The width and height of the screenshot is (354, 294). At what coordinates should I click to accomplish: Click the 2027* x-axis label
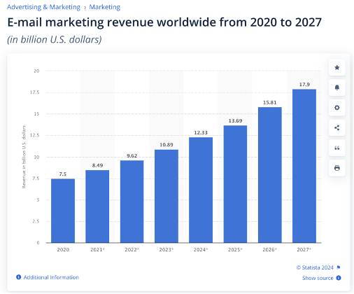[x=304, y=250]
